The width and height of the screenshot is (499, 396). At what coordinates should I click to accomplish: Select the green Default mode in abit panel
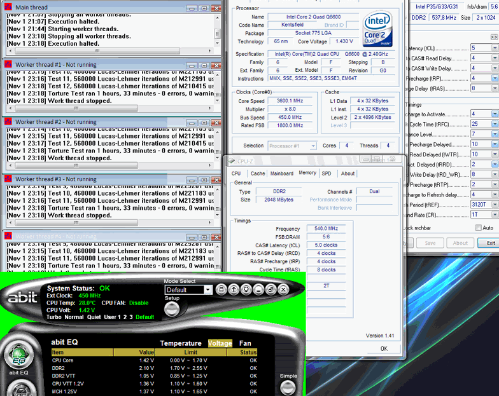(x=145, y=317)
